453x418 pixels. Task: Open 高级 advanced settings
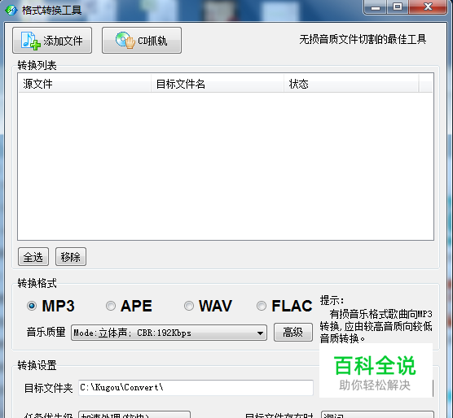click(x=293, y=333)
